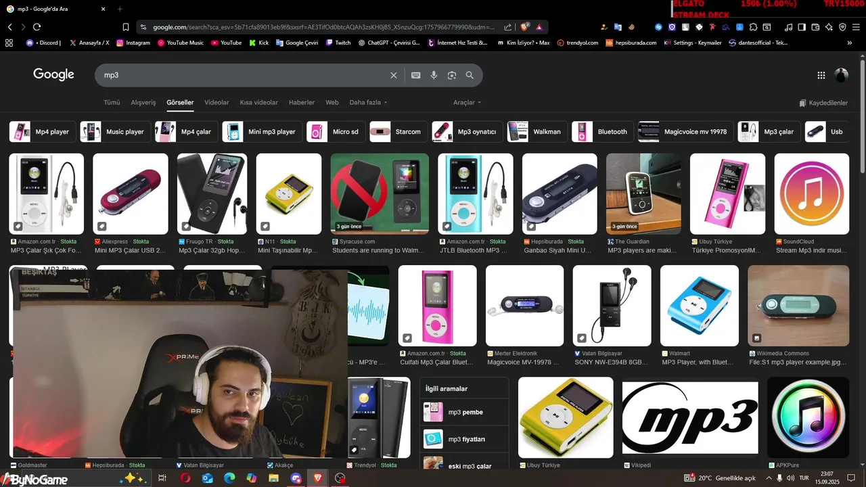This screenshot has width=866, height=487.
Task: Click the mp3 search input field
Action: tap(244, 75)
